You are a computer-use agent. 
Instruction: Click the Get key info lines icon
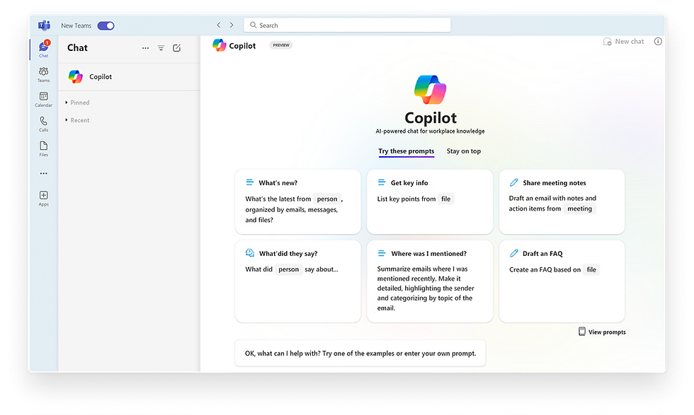pyautogui.click(x=382, y=182)
